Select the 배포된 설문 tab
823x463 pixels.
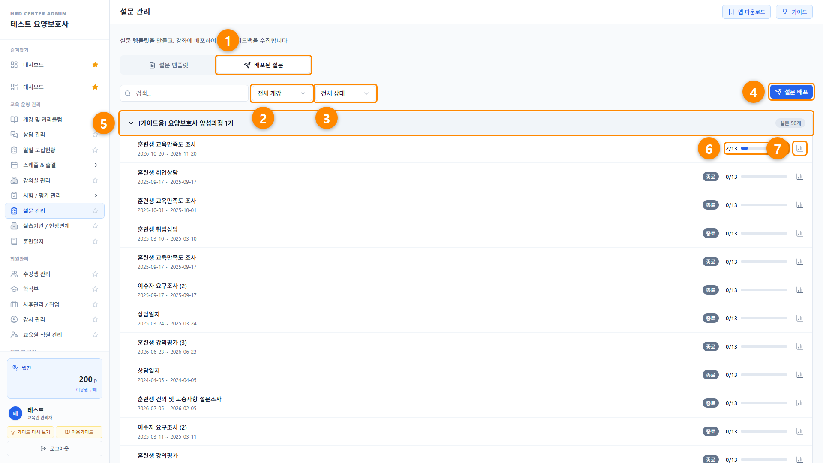click(x=264, y=65)
